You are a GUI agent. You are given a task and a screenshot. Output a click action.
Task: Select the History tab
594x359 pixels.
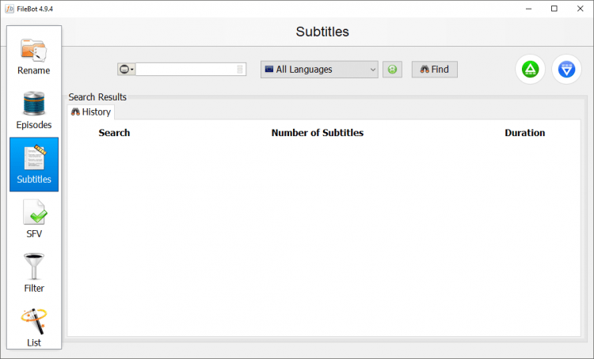tap(91, 112)
